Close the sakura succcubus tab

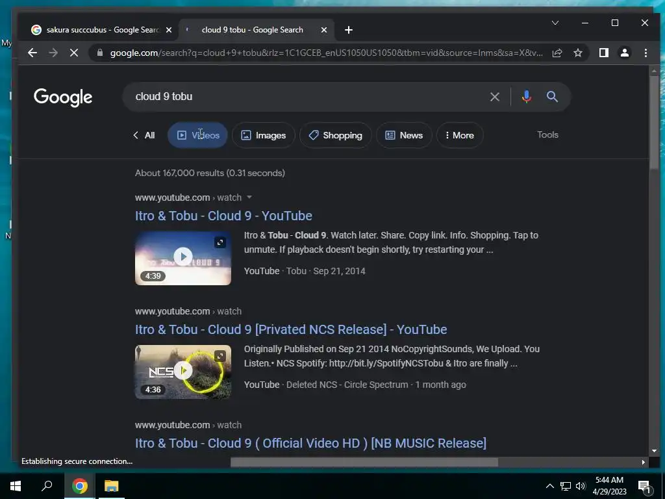point(169,30)
